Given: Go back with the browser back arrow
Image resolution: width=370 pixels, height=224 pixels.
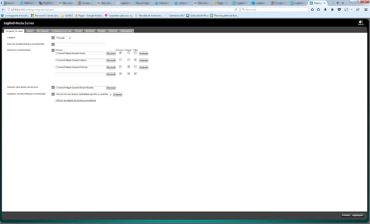Looking at the screenshot, I should pyautogui.click(x=3, y=9).
